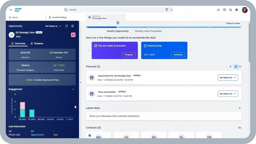
Task: Add a new latest note
Action: [239, 108]
